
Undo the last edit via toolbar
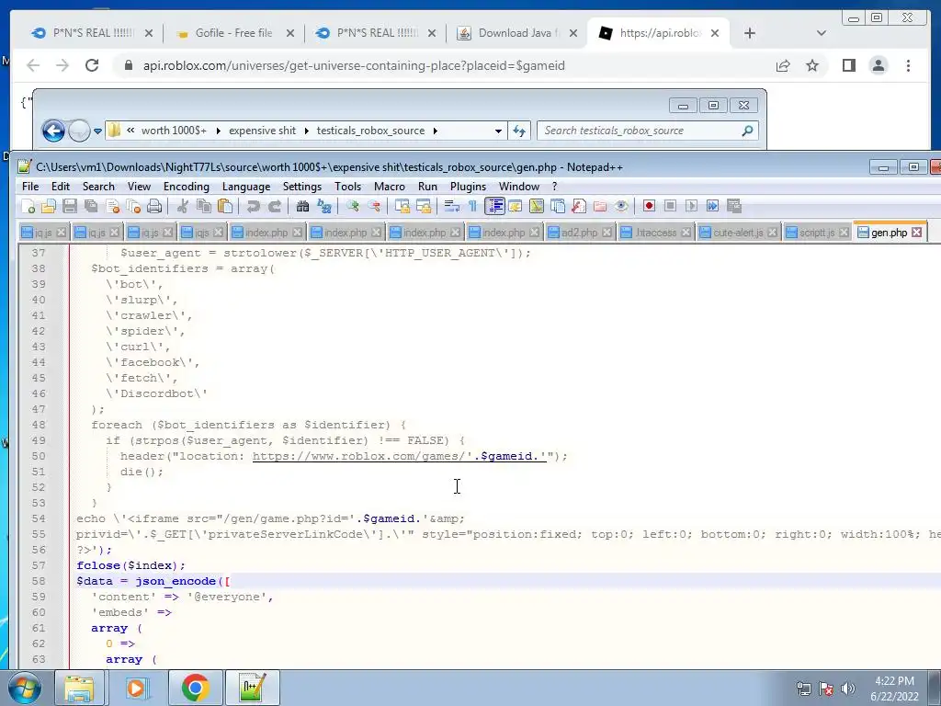[x=254, y=207]
